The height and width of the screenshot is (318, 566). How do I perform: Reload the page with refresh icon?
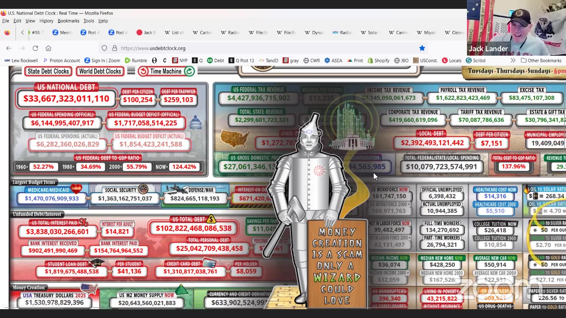tap(35, 48)
